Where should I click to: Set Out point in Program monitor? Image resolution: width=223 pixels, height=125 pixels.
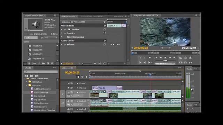click(145, 58)
